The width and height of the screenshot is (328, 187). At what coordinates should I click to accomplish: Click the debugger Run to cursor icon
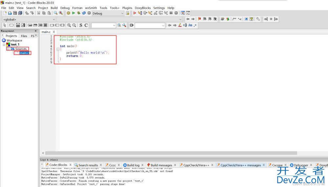(x=140, y=13)
